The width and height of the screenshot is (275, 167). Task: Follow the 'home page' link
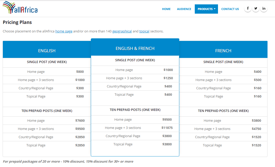coord(64,31)
